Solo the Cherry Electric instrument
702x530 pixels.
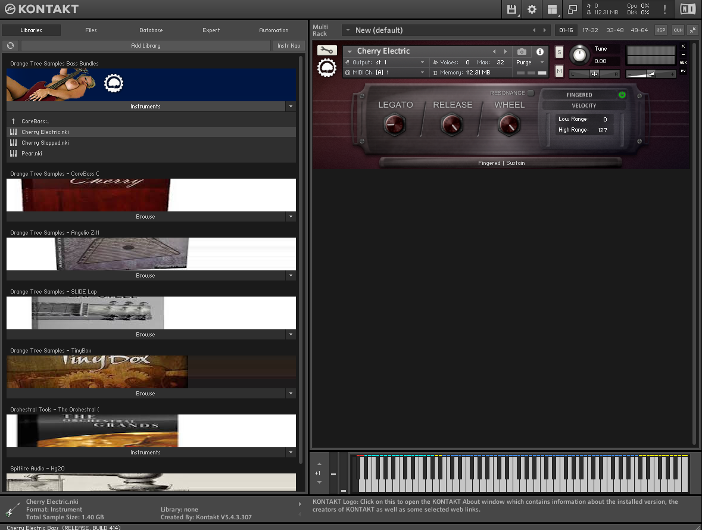[559, 52]
